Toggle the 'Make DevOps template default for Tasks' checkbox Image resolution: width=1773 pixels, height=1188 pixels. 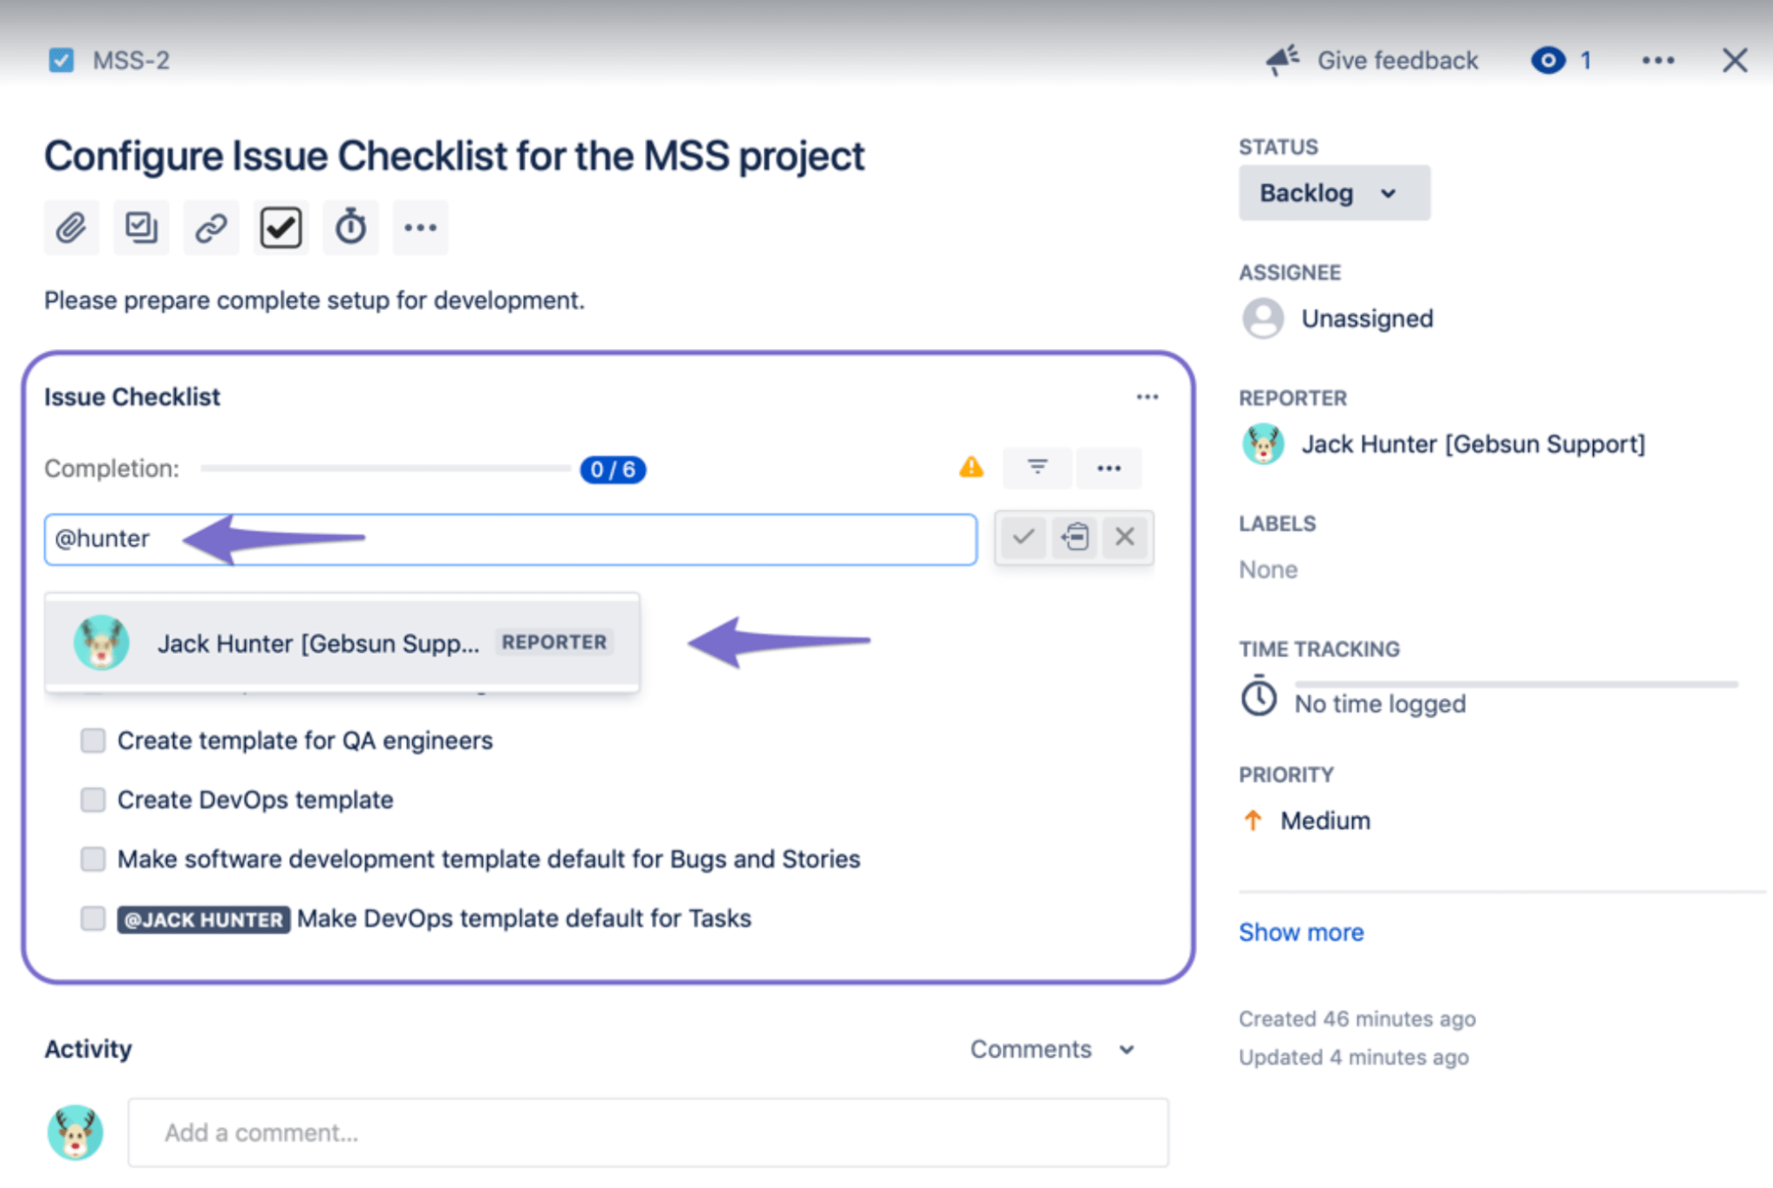point(93,919)
